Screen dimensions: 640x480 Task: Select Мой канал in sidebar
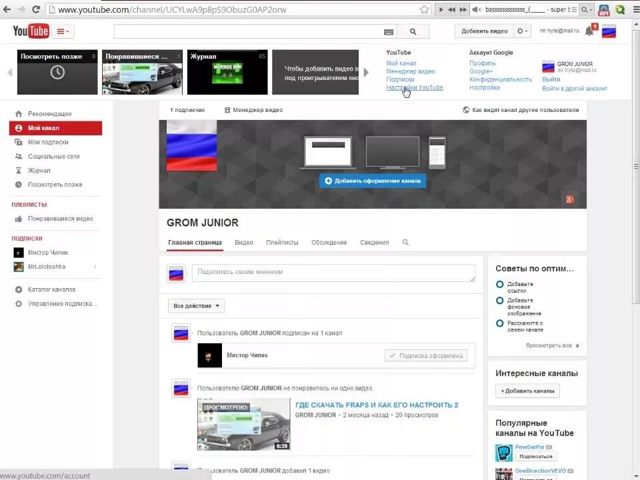pyautogui.click(x=55, y=128)
